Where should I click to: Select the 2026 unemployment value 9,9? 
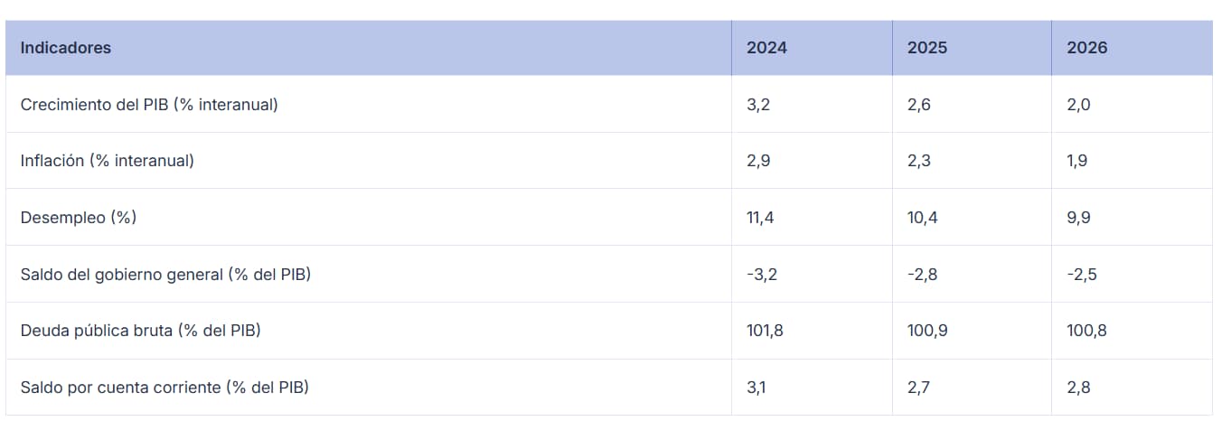pyautogui.click(x=1077, y=218)
